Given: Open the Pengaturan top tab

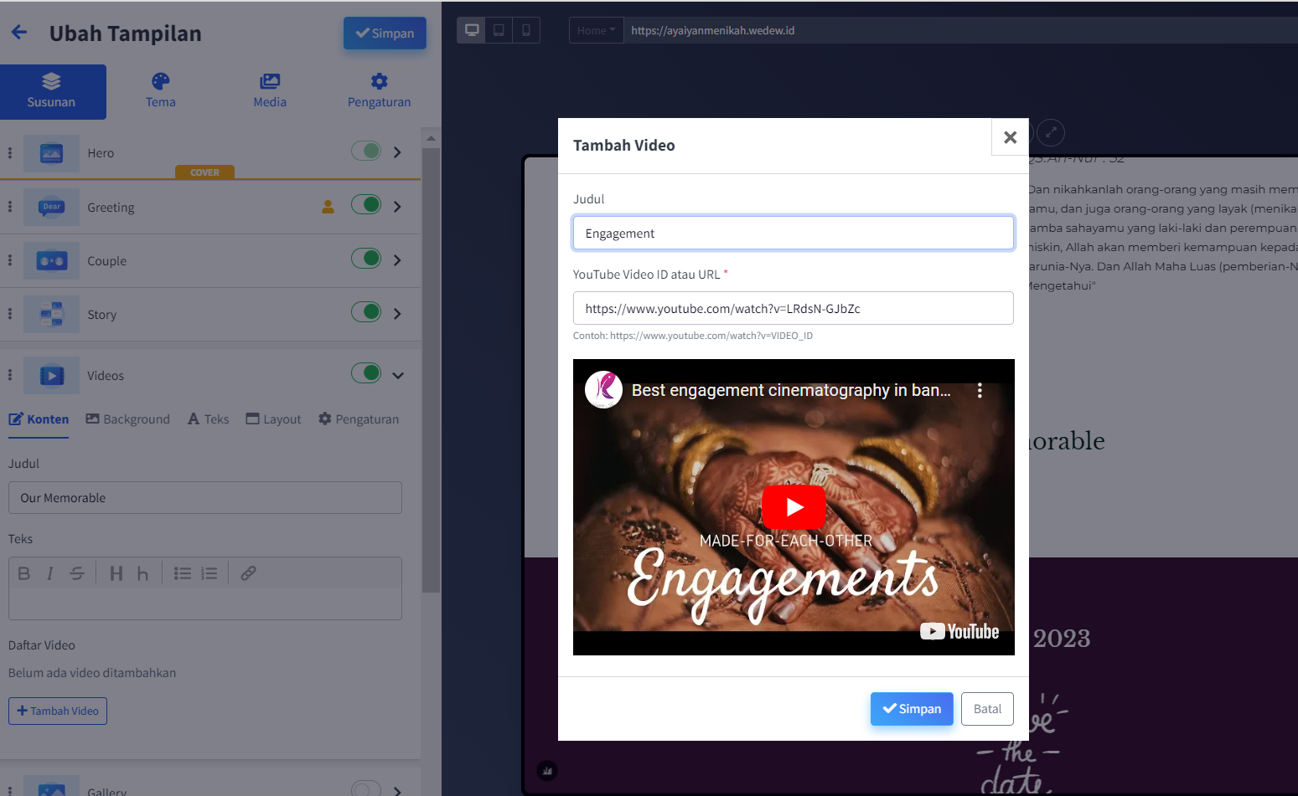Looking at the screenshot, I should (x=379, y=91).
